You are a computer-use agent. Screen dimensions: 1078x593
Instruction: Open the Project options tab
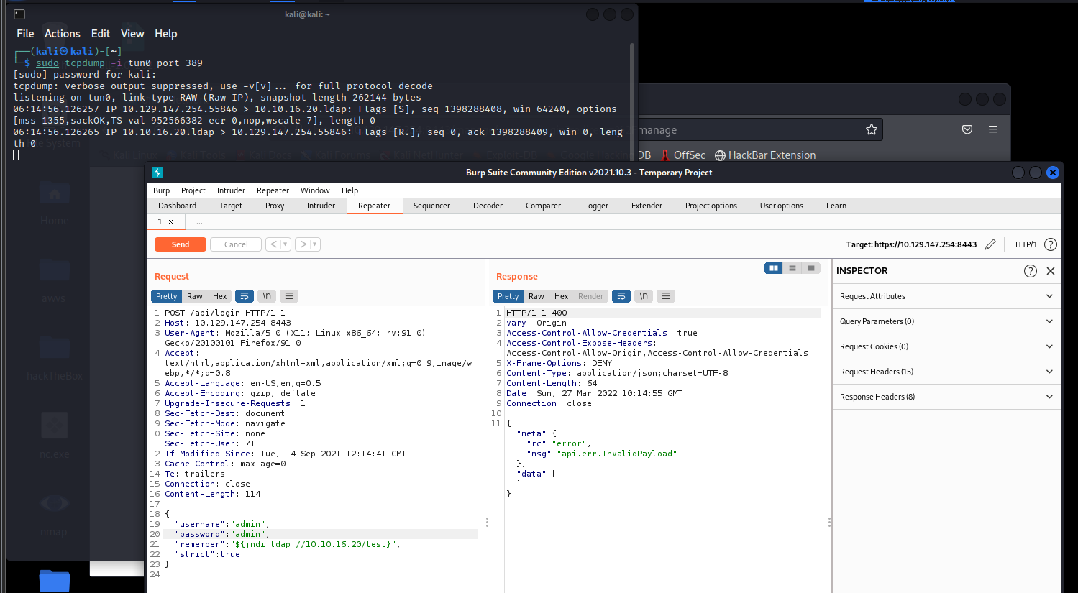tap(711, 206)
